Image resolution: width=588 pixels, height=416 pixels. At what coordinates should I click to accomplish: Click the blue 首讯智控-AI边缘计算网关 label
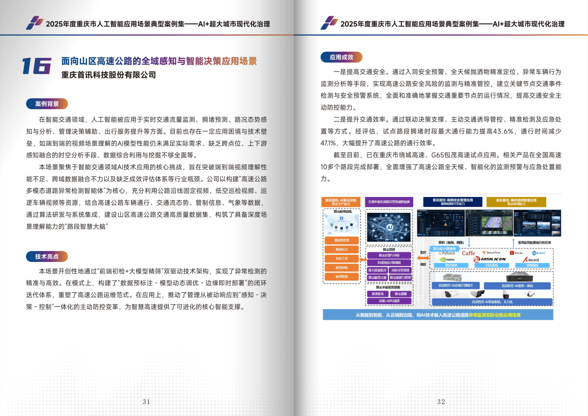tap(455, 285)
